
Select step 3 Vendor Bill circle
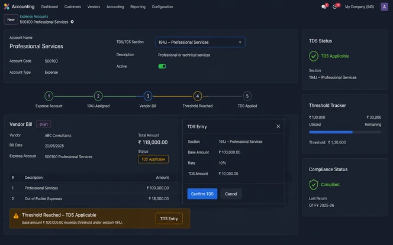tap(148, 96)
